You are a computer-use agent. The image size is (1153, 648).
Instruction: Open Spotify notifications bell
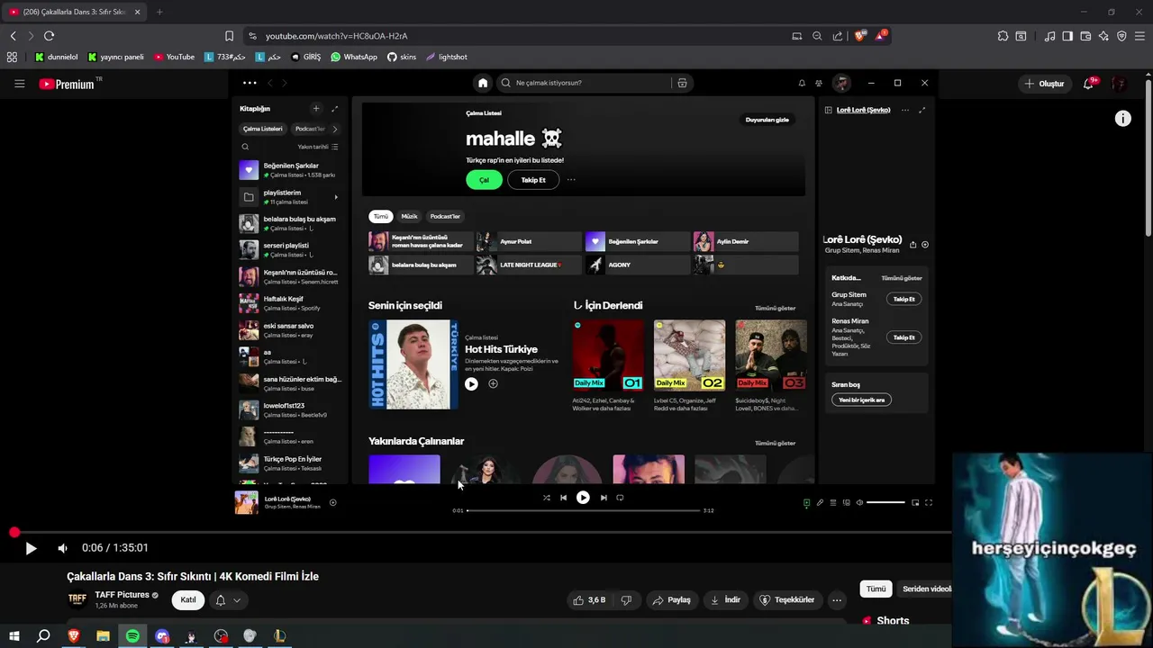tap(802, 83)
